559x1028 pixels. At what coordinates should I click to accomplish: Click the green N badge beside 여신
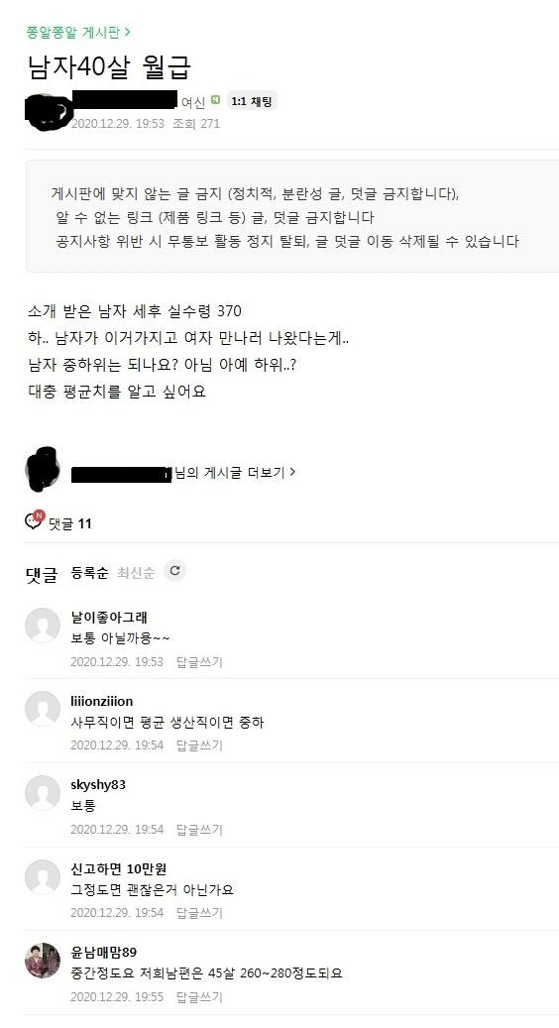[215, 100]
